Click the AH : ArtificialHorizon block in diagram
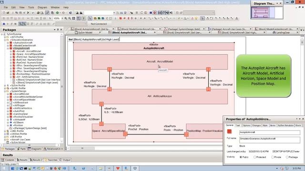 (160, 96)
